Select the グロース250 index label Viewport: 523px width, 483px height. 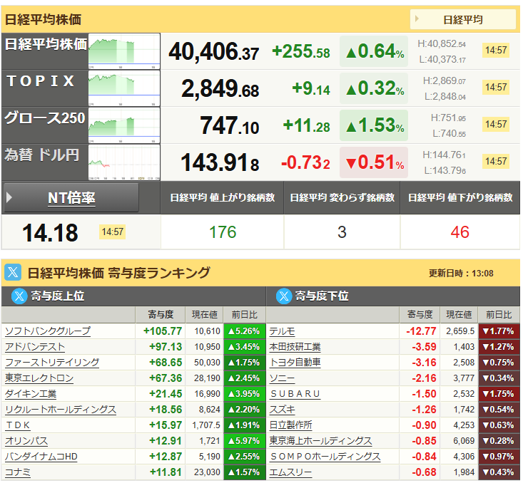pyautogui.click(x=45, y=118)
